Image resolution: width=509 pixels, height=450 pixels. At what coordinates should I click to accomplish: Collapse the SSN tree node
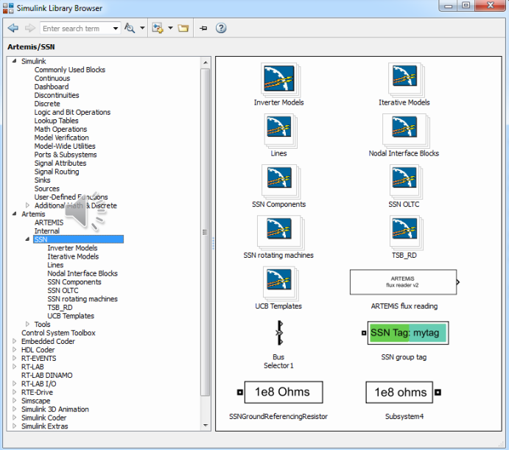(x=27, y=239)
